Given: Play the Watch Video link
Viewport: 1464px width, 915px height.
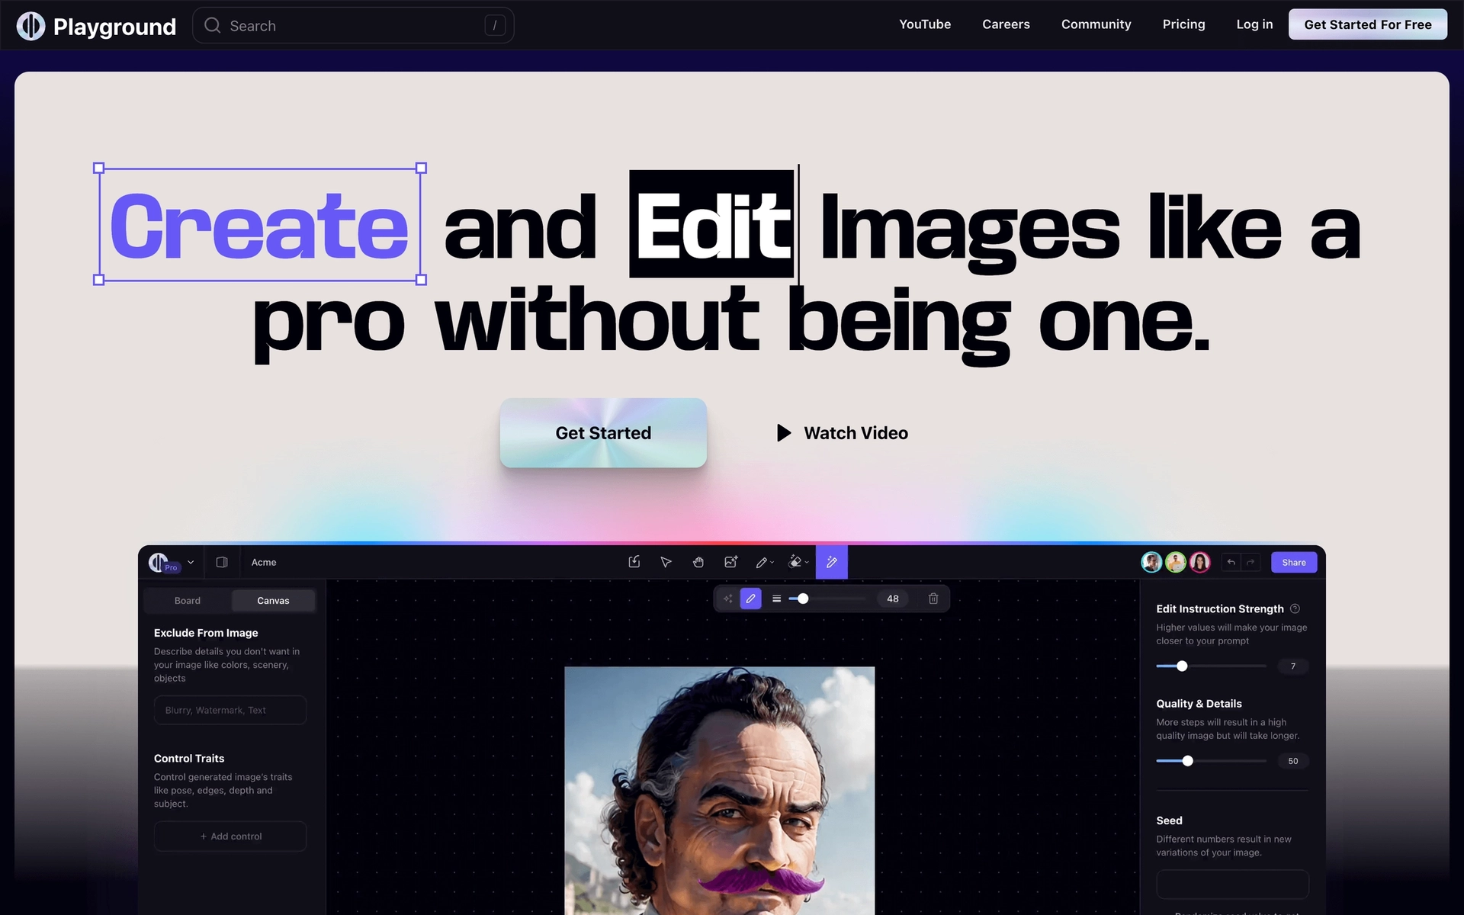Looking at the screenshot, I should (x=842, y=433).
